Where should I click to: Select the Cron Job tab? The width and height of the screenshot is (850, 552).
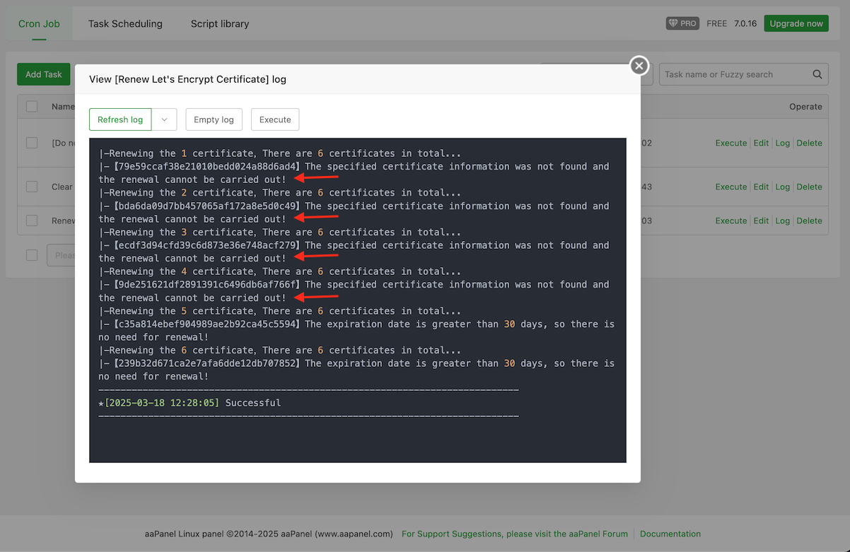tap(39, 23)
